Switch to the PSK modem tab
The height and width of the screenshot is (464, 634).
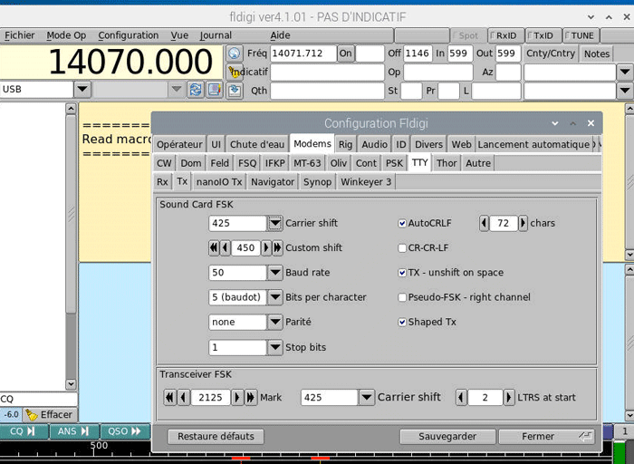[x=394, y=163]
